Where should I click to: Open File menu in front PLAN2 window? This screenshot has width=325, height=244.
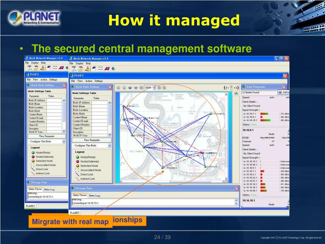coord(73,81)
